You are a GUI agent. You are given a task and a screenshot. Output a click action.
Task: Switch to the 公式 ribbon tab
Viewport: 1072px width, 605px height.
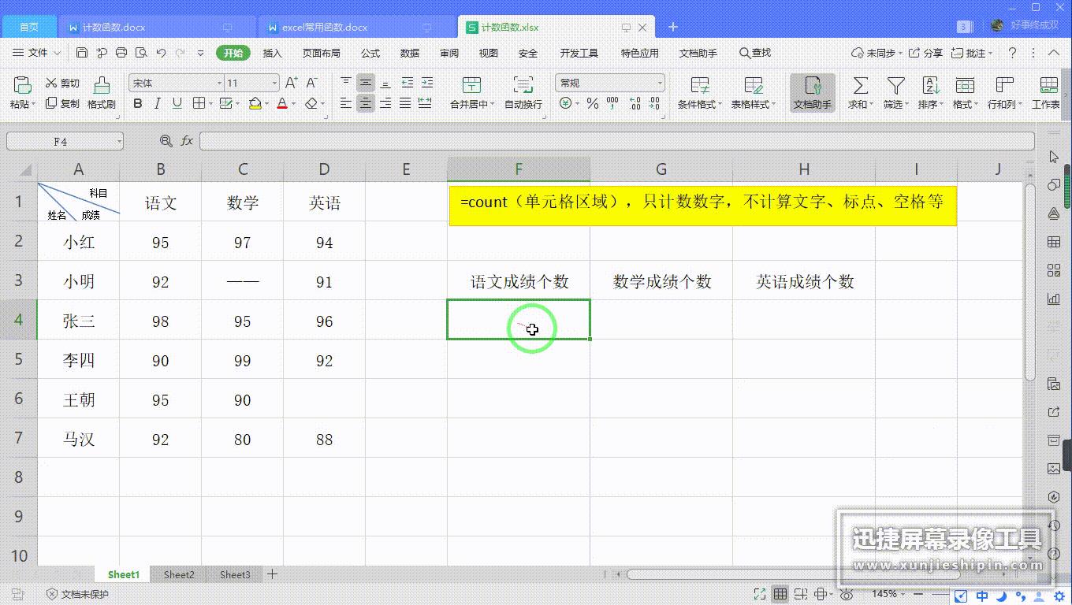[370, 53]
